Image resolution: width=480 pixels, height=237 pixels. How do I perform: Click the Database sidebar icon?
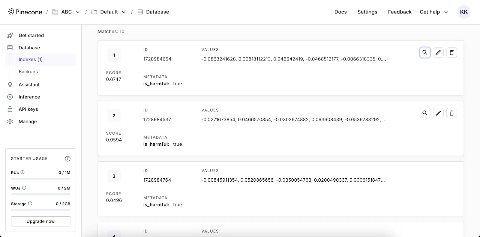point(10,48)
